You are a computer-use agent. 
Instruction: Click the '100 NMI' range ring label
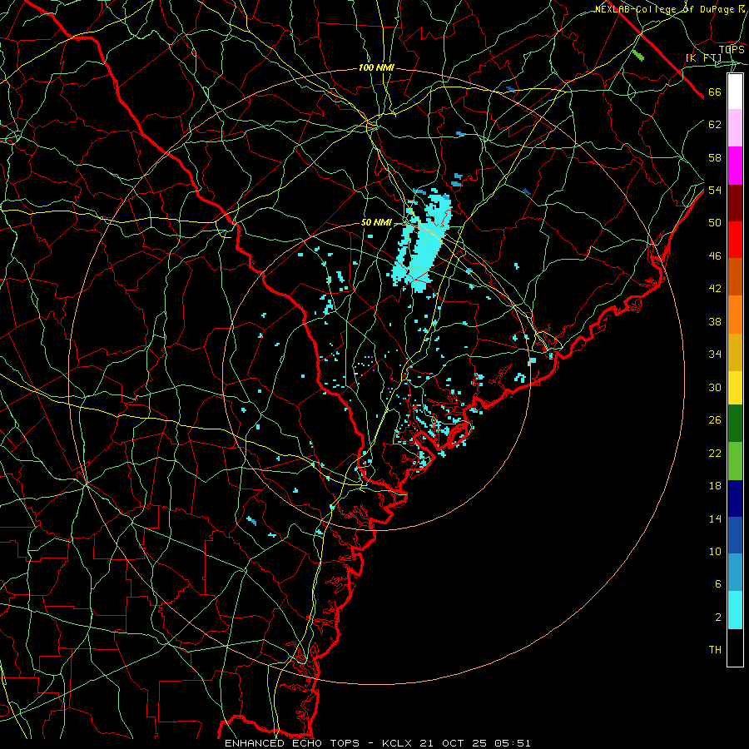coord(376,68)
